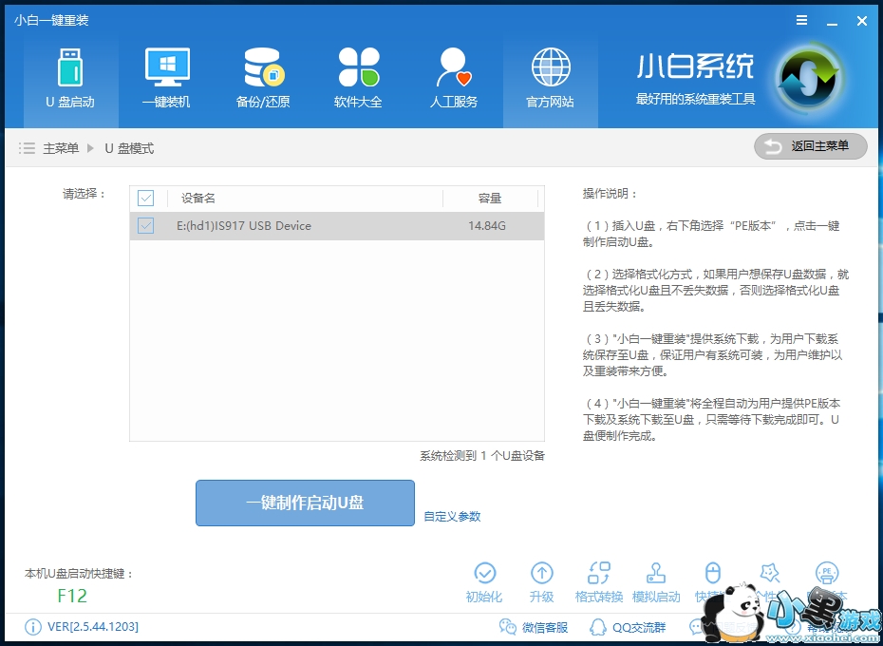This screenshot has height=646, width=883.
Task: Open the U盘启动 USB boot tab
Action: pos(70,79)
